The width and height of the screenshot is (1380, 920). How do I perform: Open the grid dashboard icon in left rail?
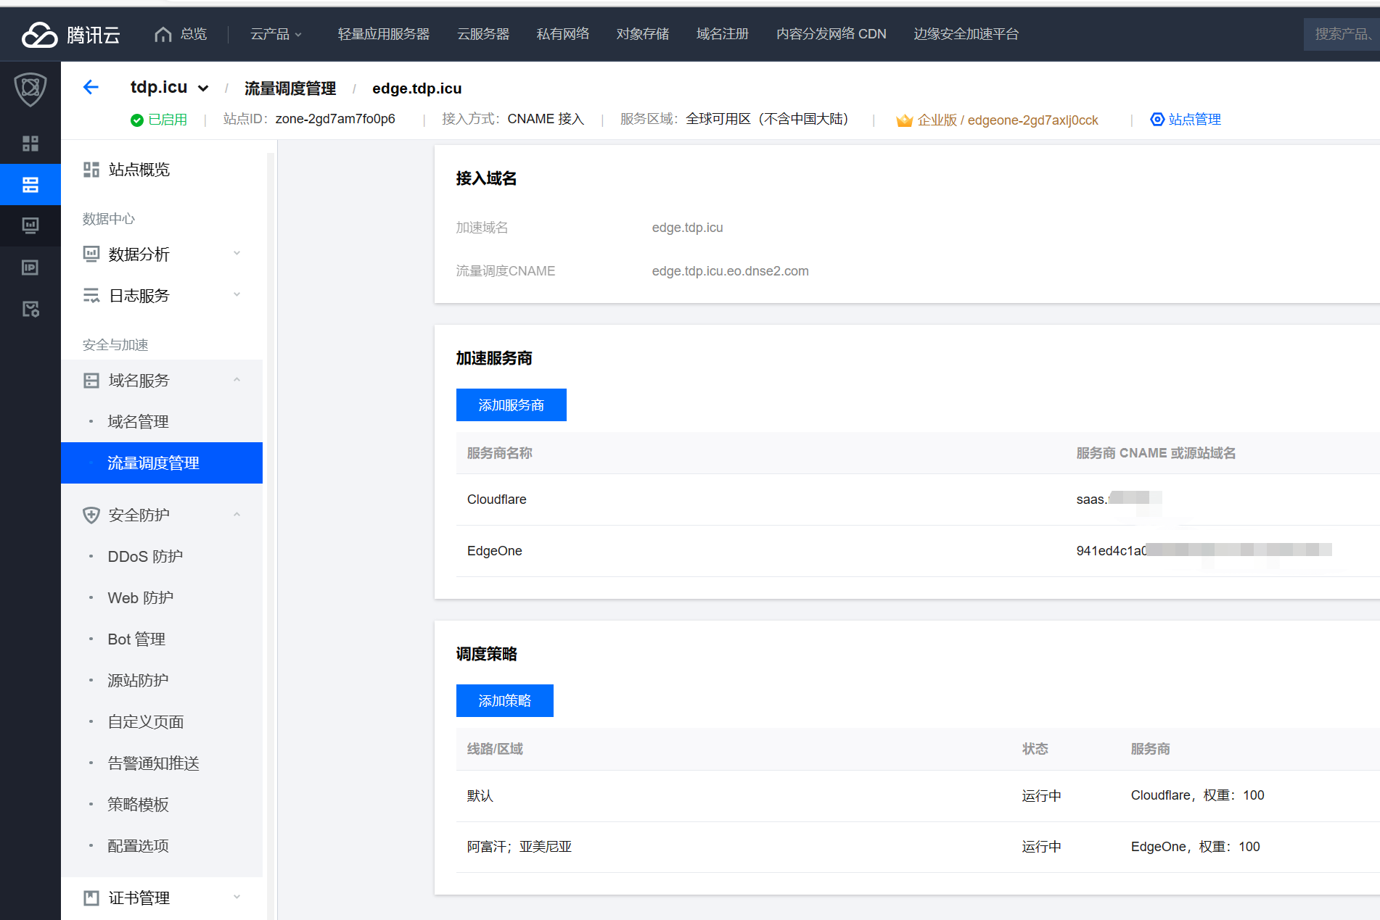point(30,144)
